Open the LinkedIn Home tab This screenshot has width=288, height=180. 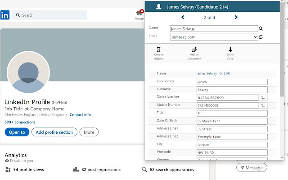point(139,15)
